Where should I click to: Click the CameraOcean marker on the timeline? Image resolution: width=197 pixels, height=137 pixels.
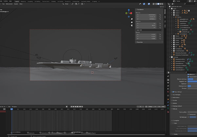click(72, 132)
